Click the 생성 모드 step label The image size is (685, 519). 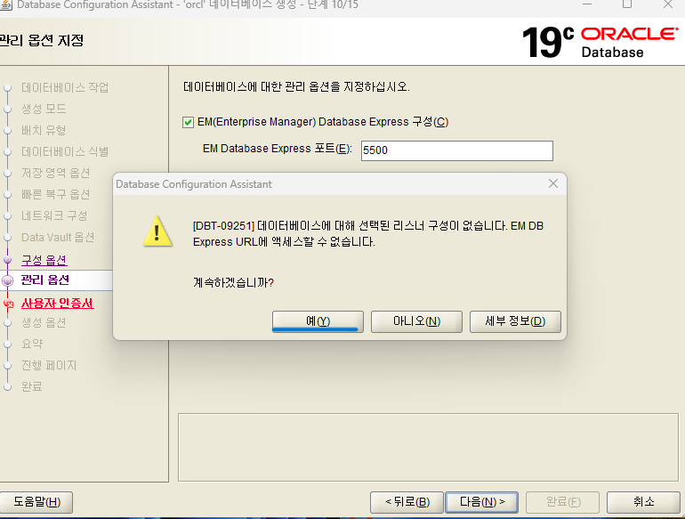[44, 109]
